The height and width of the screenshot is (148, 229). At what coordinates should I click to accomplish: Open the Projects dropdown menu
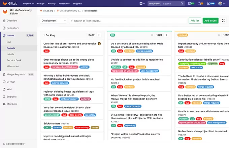[x=28, y=3]
